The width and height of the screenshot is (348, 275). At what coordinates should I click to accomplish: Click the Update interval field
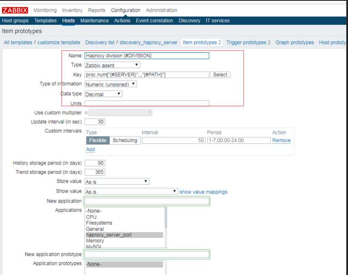[x=95, y=122]
